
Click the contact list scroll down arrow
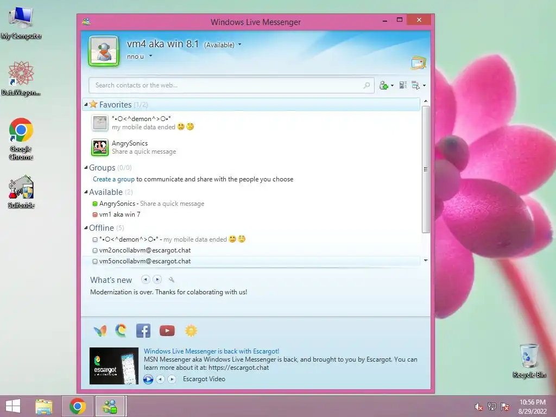click(426, 261)
